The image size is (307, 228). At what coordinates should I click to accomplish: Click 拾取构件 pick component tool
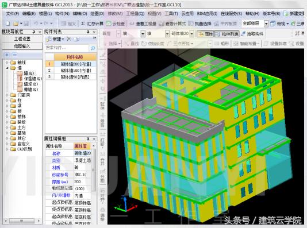click(252, 34)
